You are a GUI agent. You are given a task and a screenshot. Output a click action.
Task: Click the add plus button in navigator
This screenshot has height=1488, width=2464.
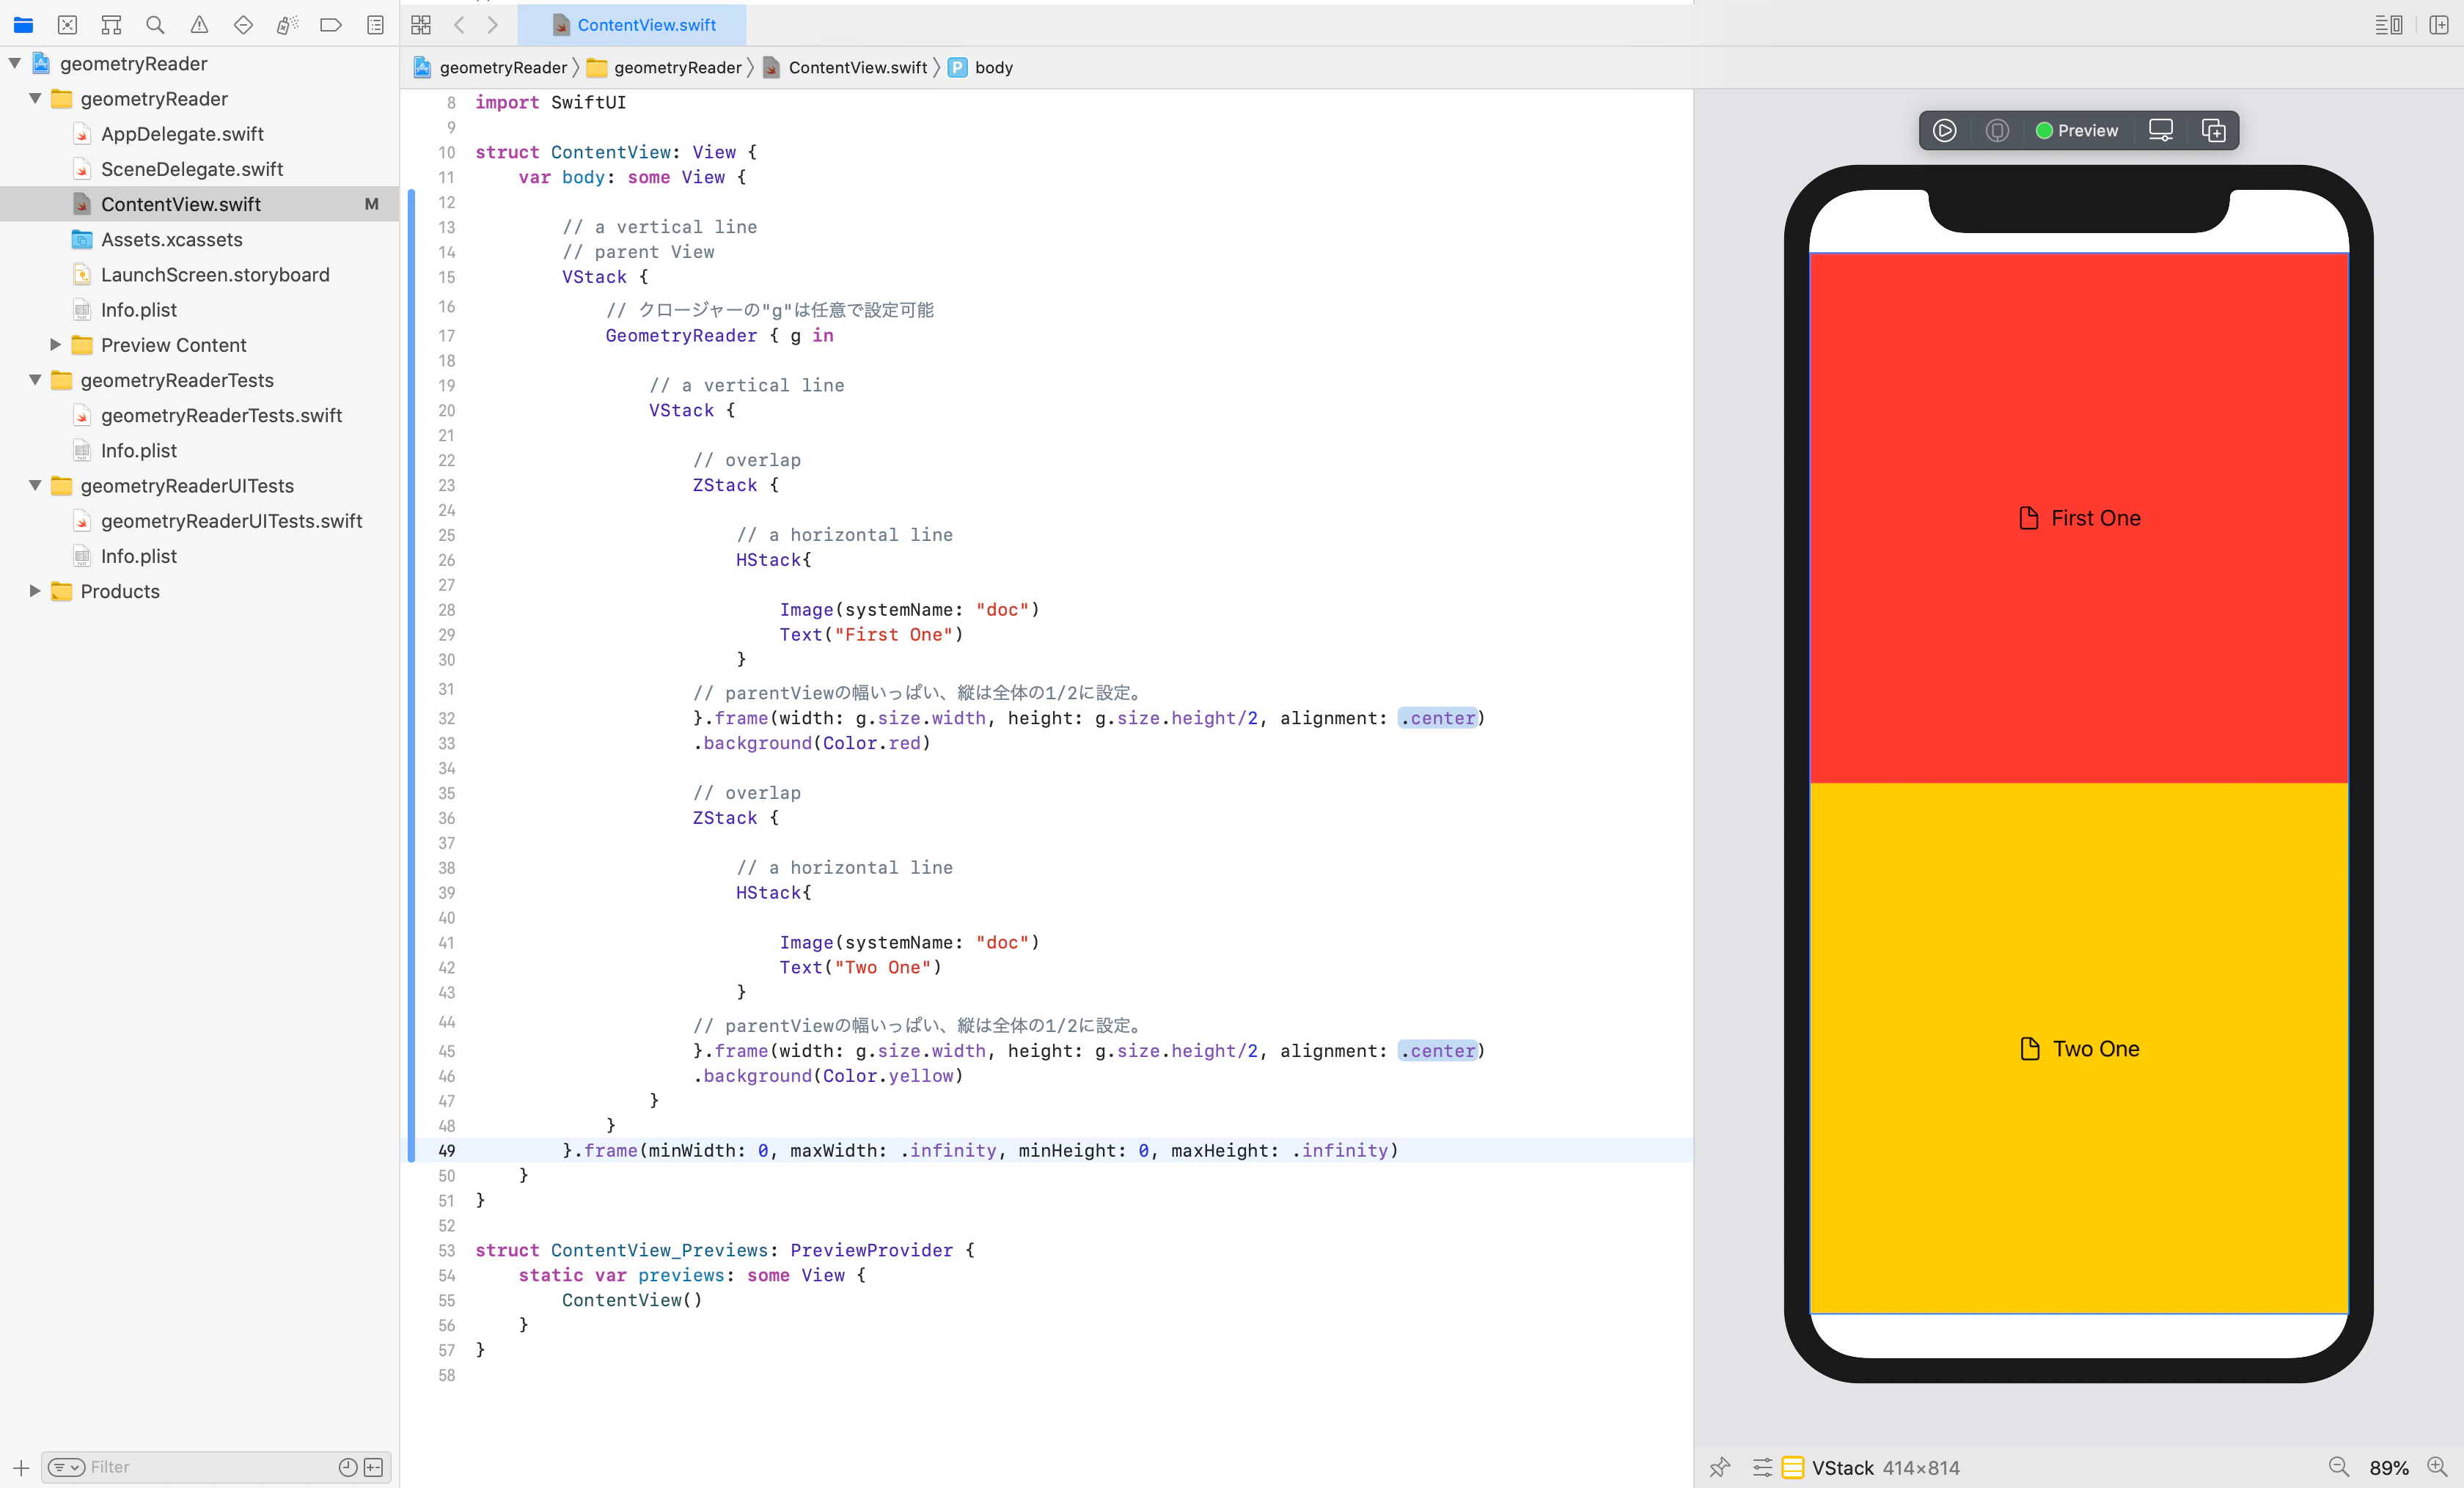[21, 1467]
